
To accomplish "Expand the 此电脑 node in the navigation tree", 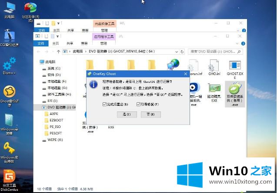I will point(37,62).
